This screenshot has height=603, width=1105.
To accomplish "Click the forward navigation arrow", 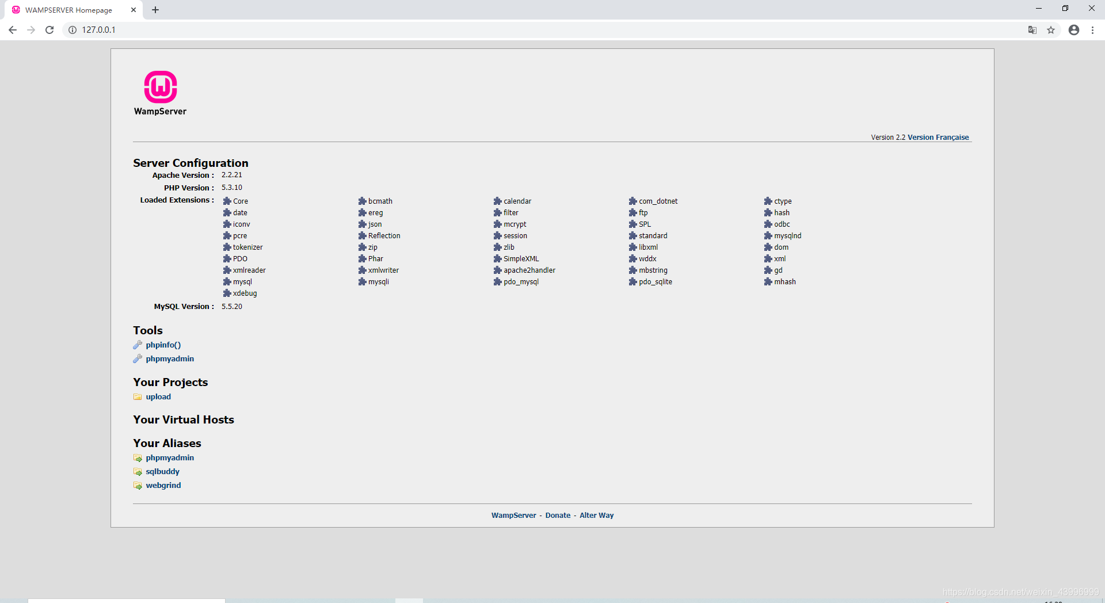I will (31, 30).
